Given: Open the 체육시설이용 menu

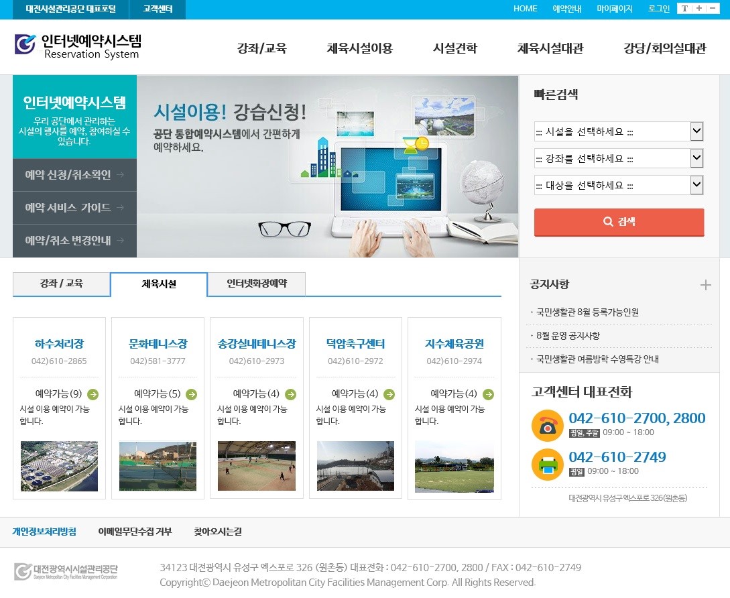Looking at the screenshot, I should click(x=359, y=48).
